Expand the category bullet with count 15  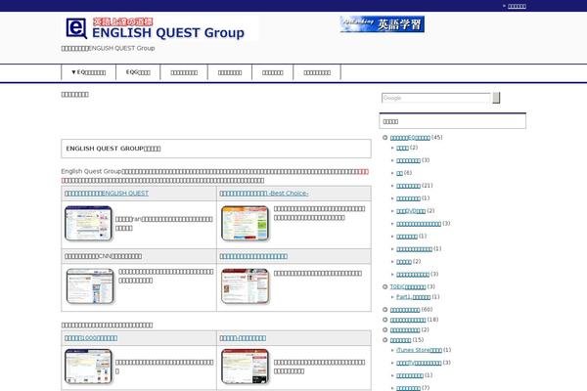click(x=385, y=340)
